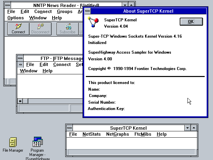Click the 'Serial Number:' label
The width and height of the screenshot is (213, 160).
[x=102, y=102]
